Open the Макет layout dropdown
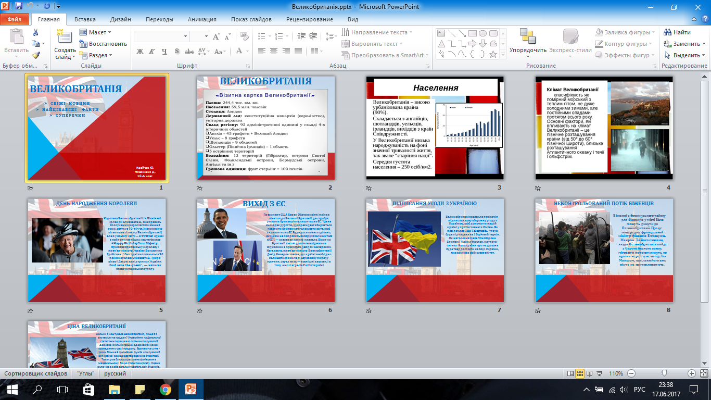 tap(95, 32)
